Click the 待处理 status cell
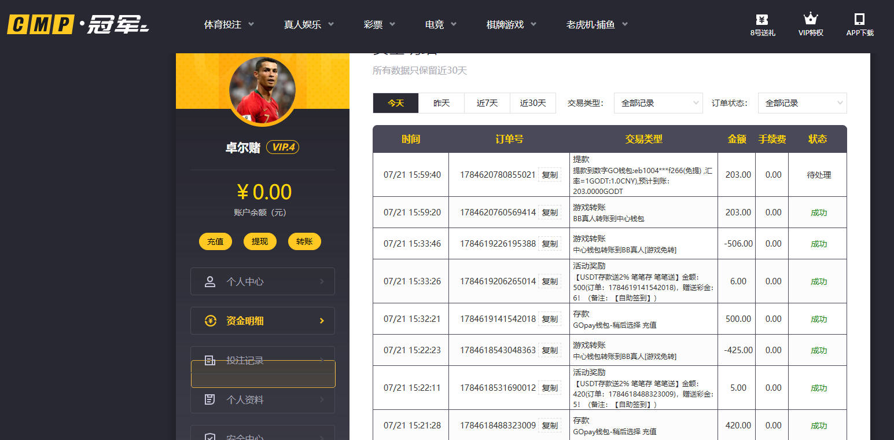 tap(819, 175)
